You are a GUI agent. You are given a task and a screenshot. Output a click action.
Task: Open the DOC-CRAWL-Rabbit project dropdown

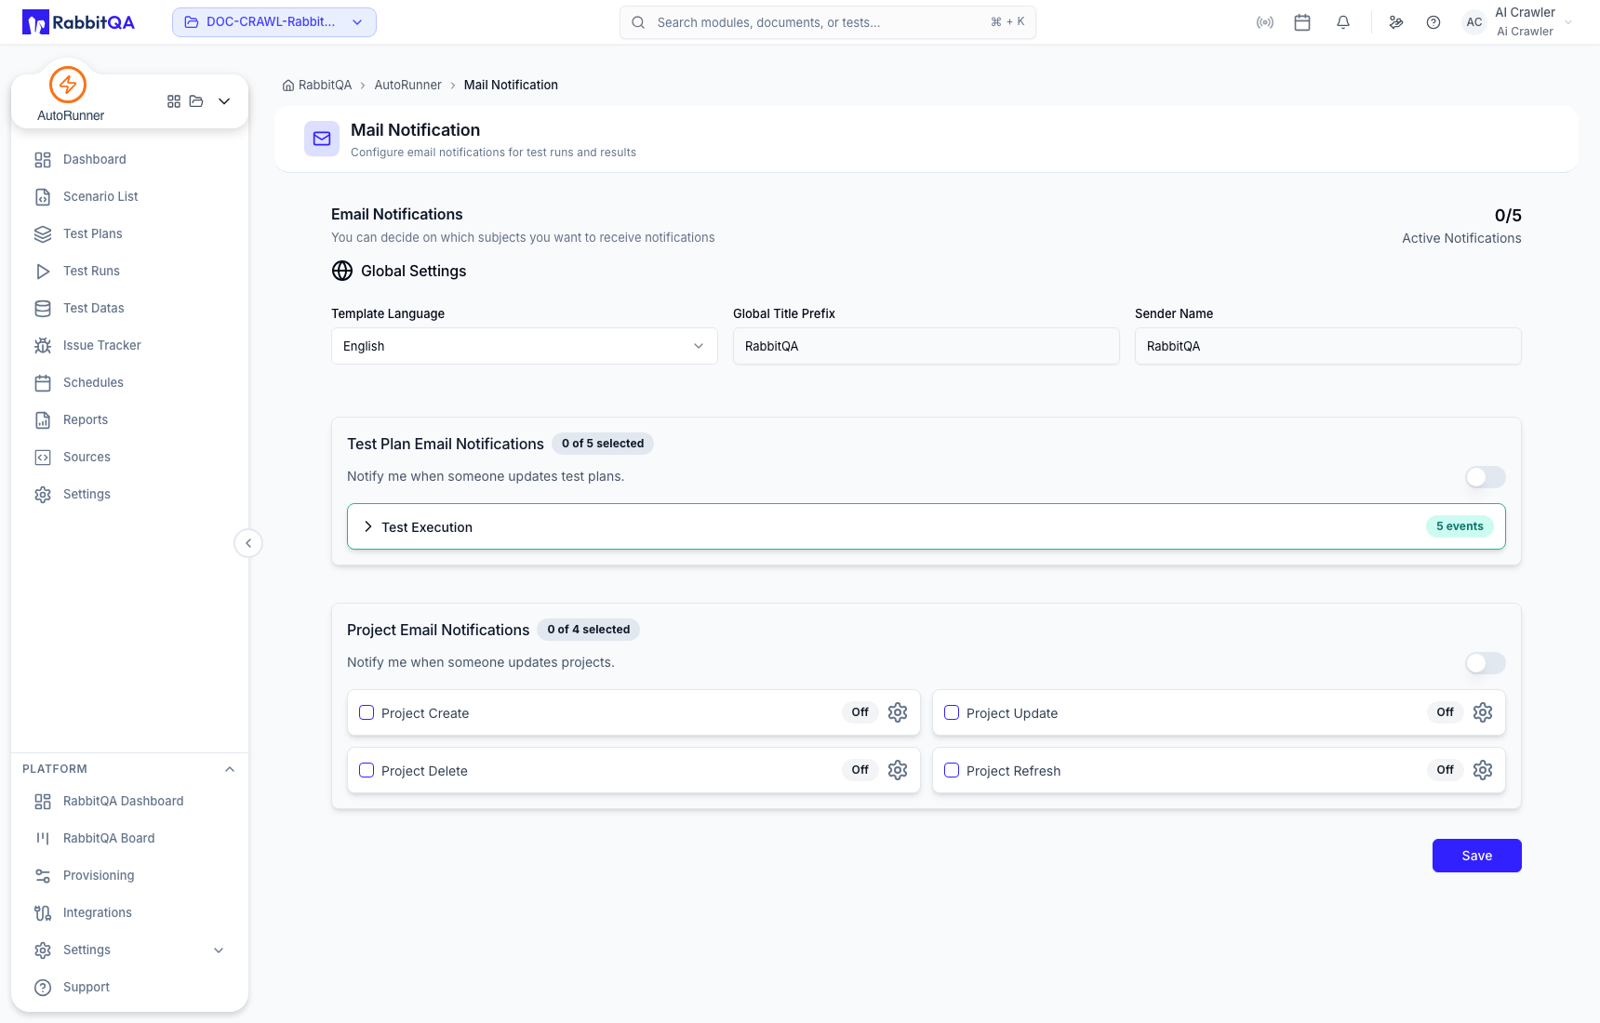coord(274,22)
